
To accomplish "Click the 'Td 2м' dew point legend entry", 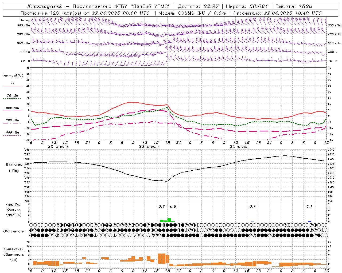I will click(13, 95).
